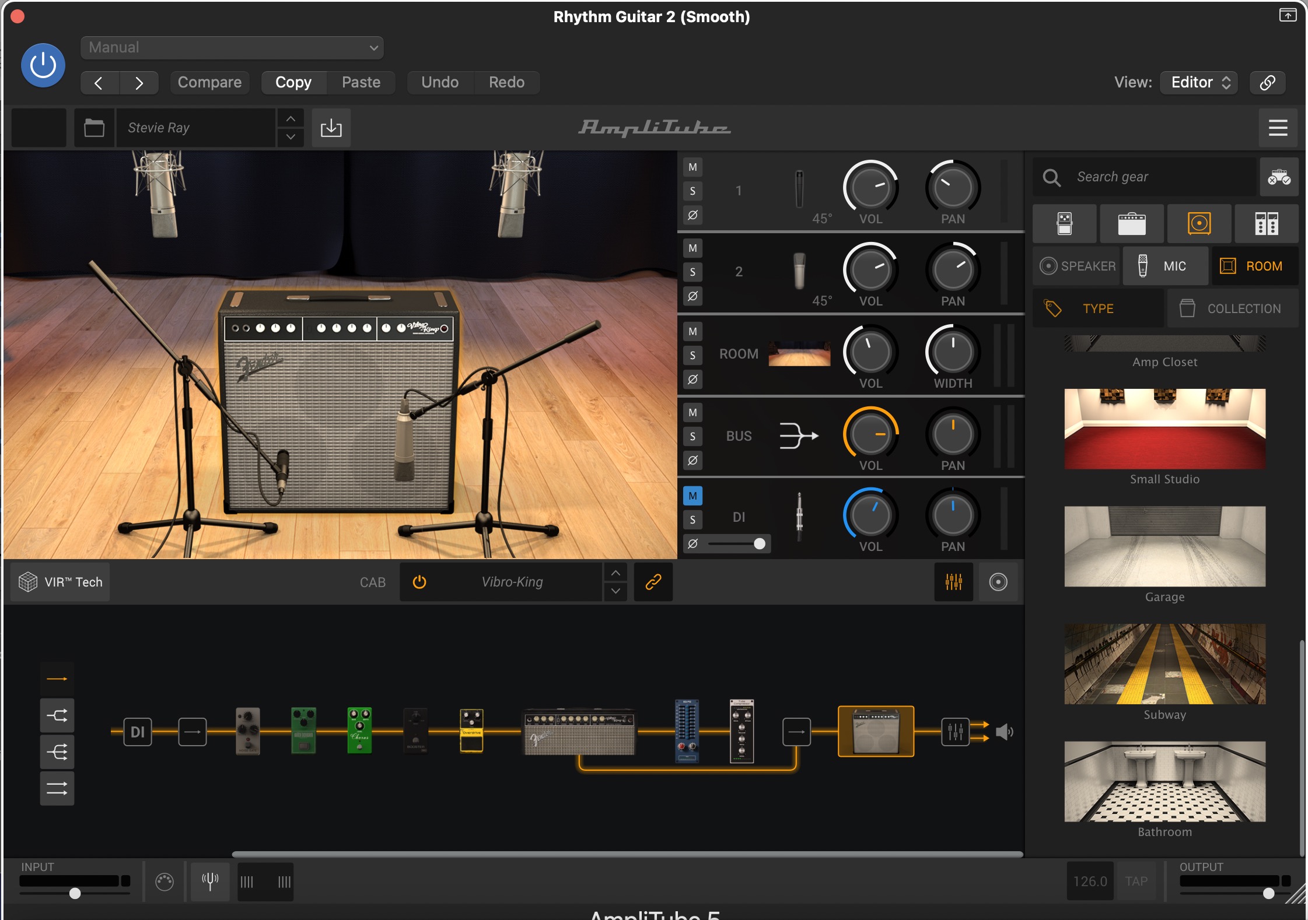This screenshot has width=1308, height=920.
Task: Switch to the ROOM tab
Action: 1255,266
